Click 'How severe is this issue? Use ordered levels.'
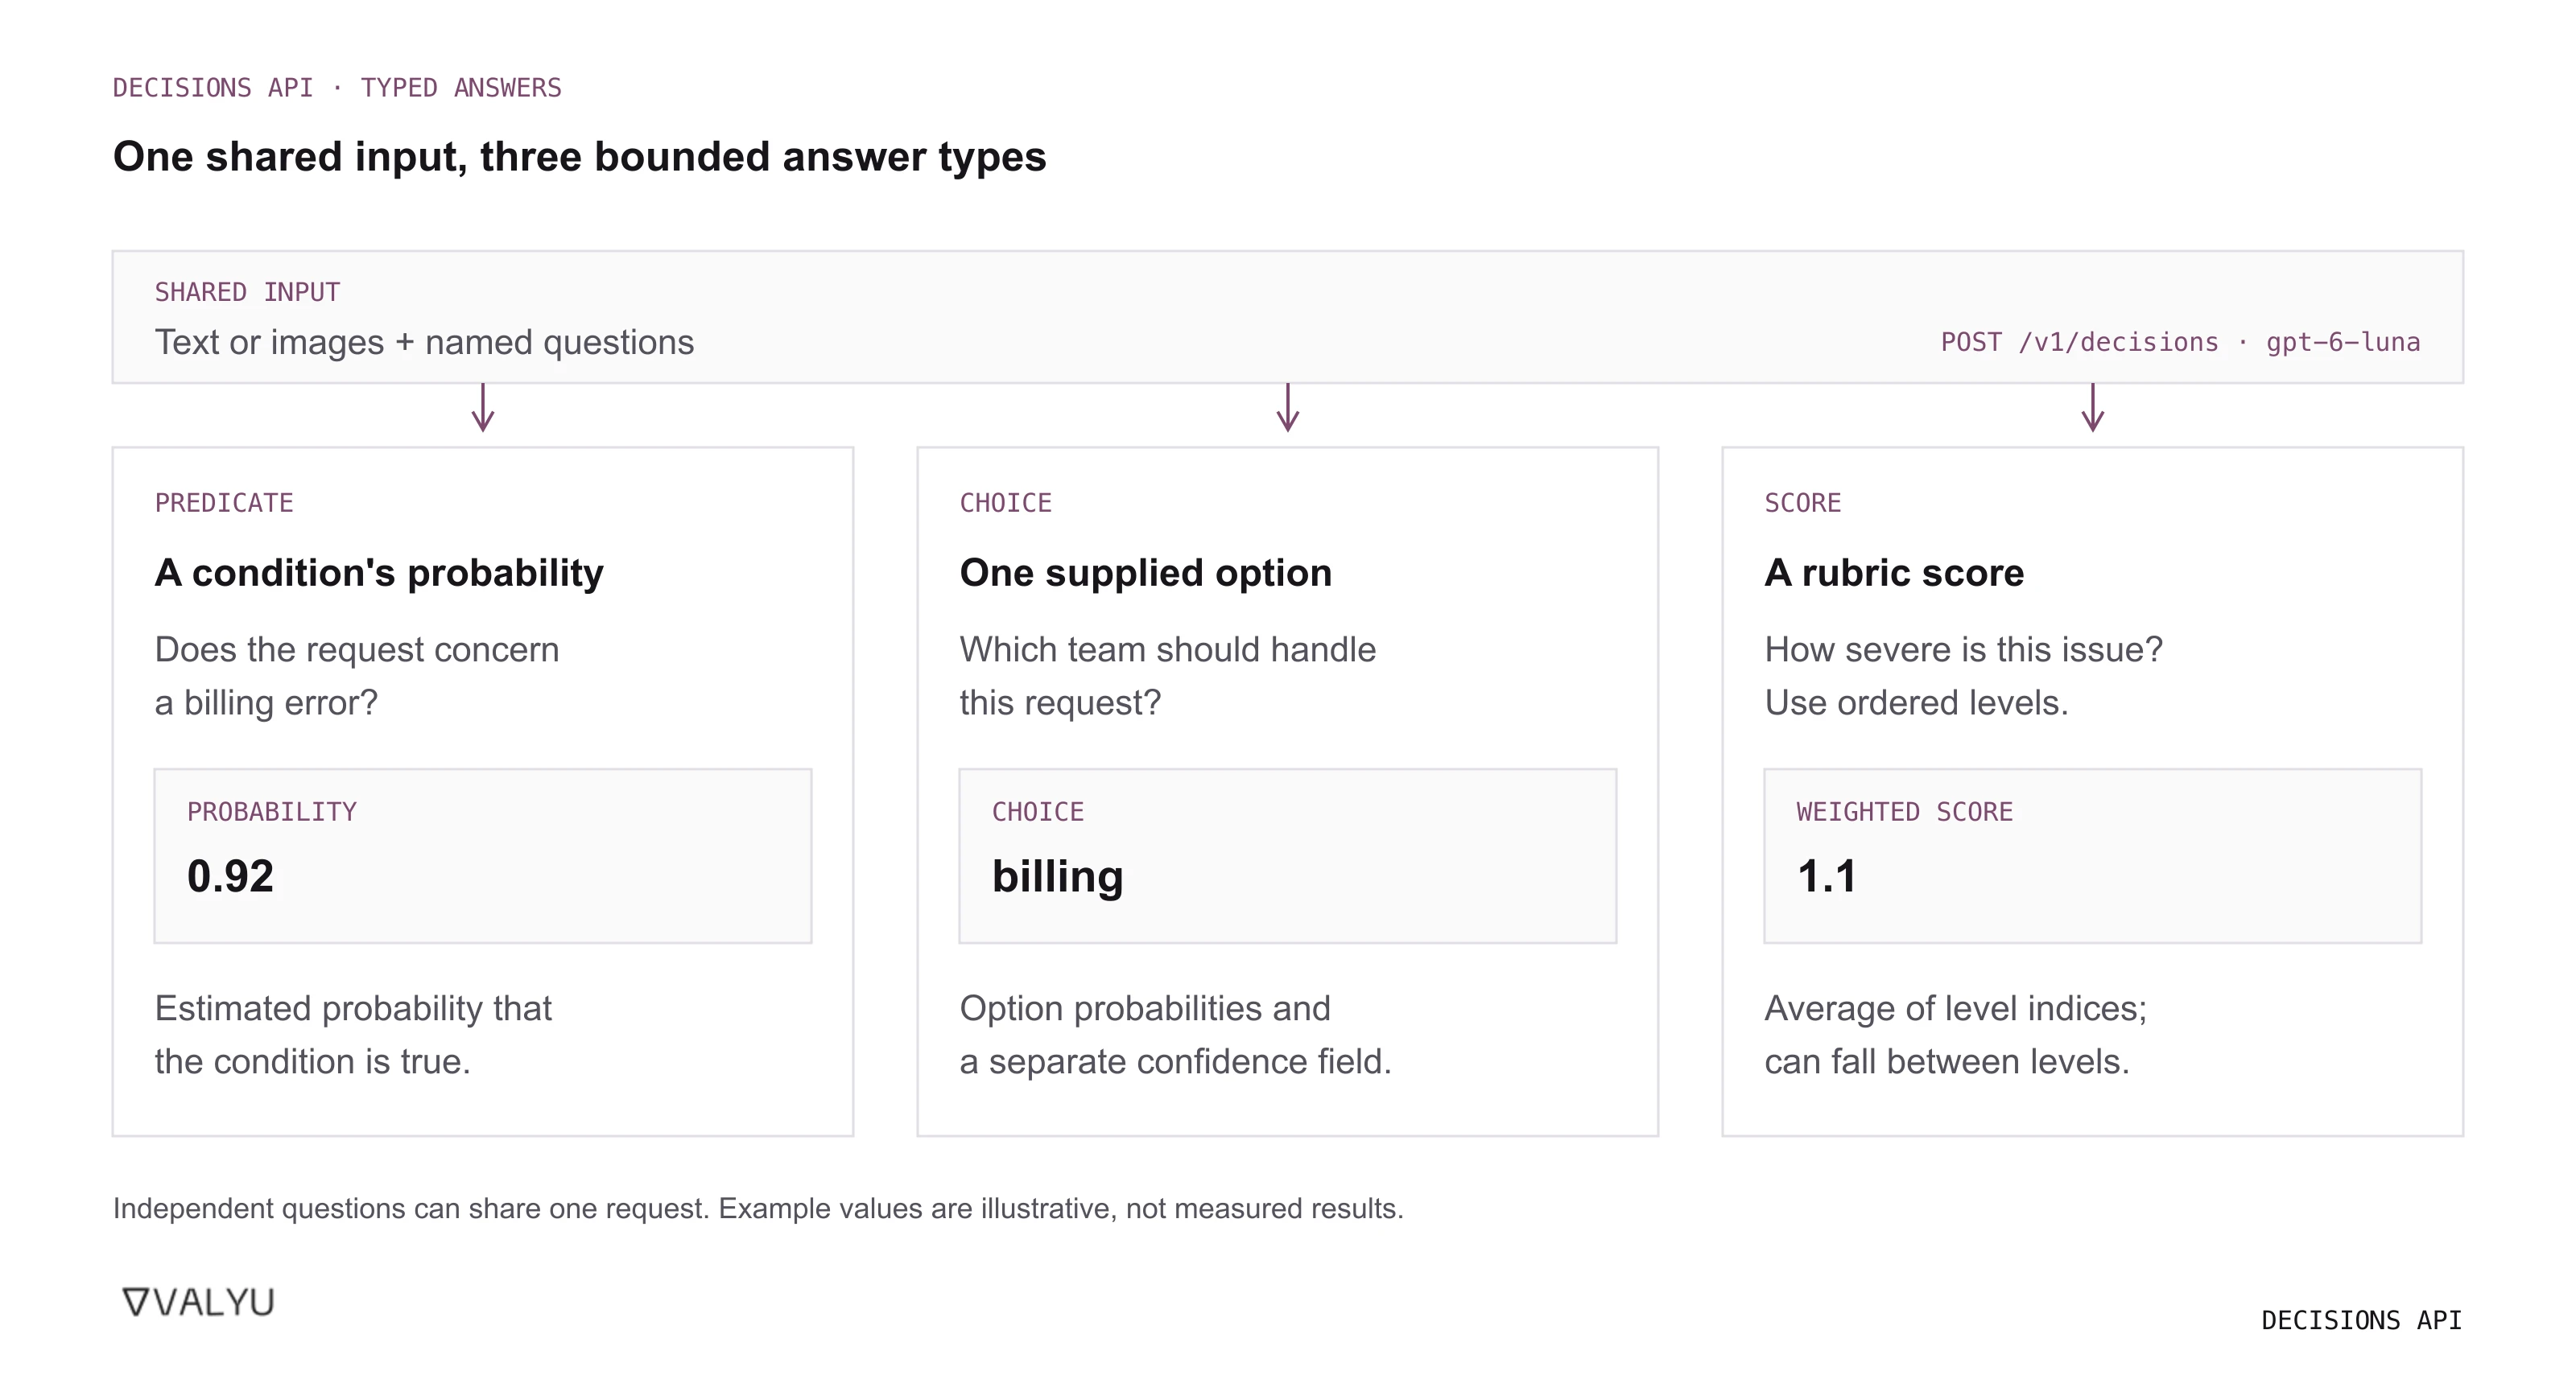The height and width of the screenshot is (1400, 2576). pyautogui.click(x=1964, y=676)
